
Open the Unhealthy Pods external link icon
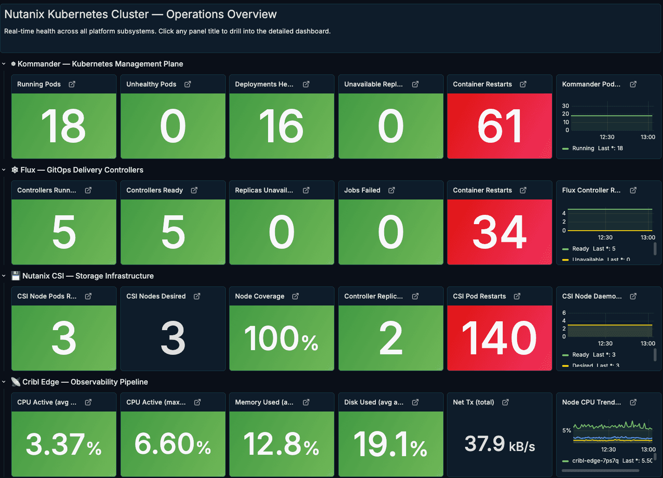point(188,84)
